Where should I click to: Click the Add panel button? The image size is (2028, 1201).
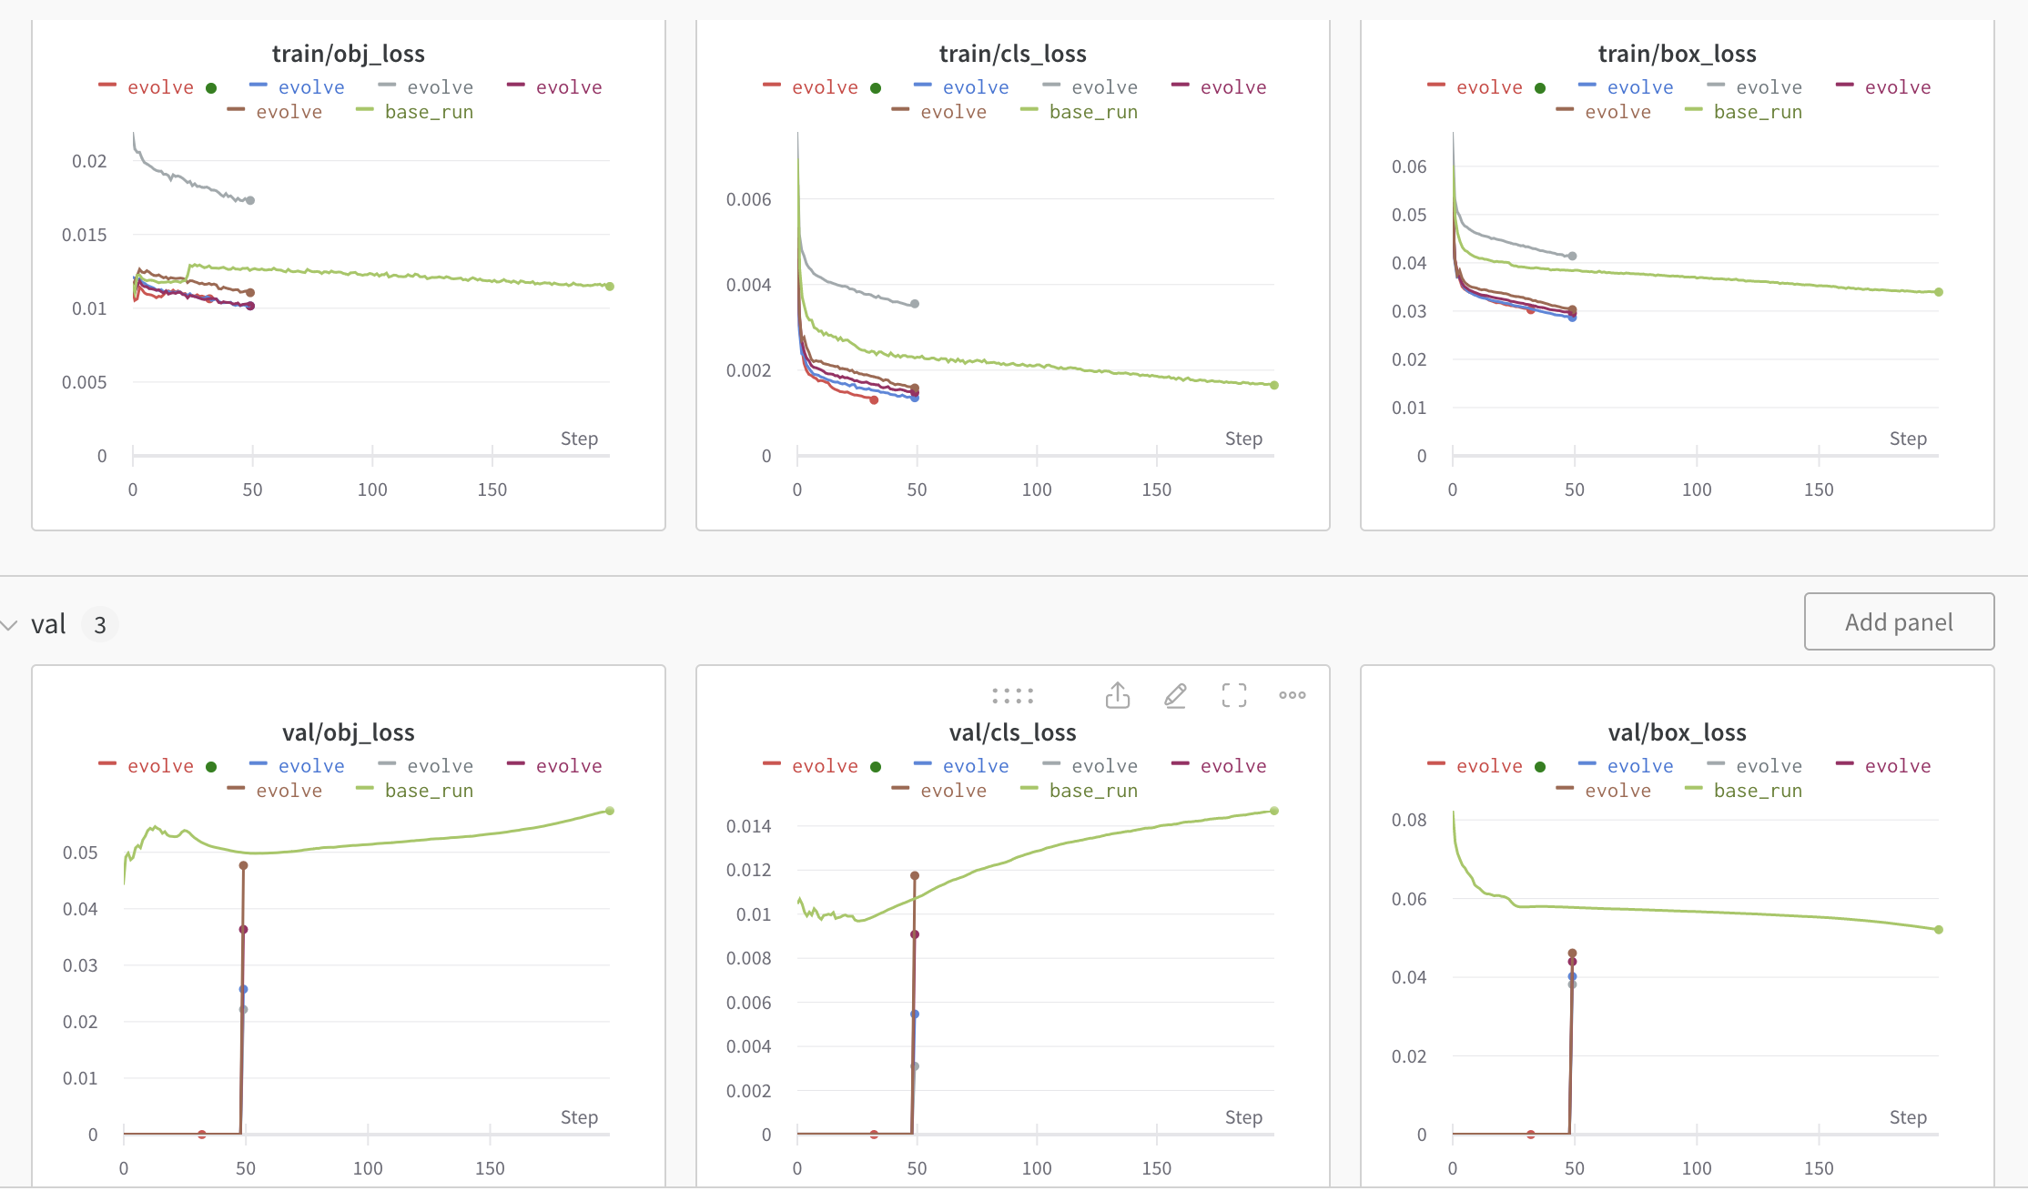point(1899,621)
